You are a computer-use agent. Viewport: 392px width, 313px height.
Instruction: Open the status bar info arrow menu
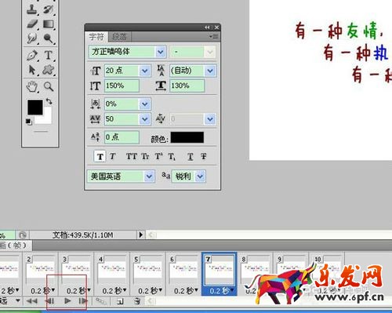click(141, 235)
